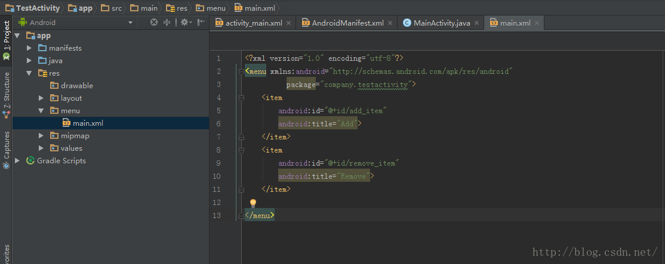Viewport: 665px width, 264px height.
Task: Expand the manifests folder
Action: pos(29,48)
